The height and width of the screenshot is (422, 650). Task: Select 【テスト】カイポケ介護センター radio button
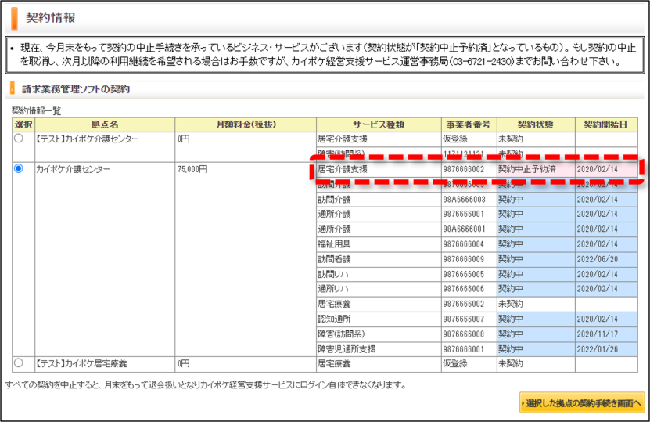(x=19, y=138)
